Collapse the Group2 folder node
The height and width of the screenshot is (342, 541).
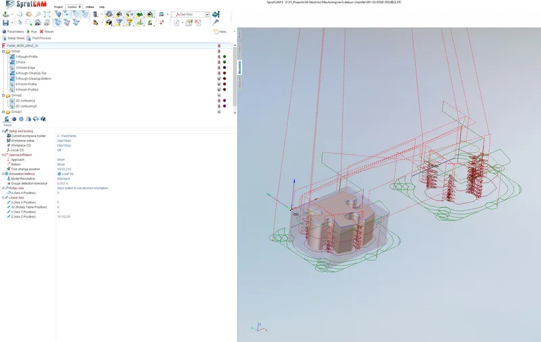tap(3, 95)
